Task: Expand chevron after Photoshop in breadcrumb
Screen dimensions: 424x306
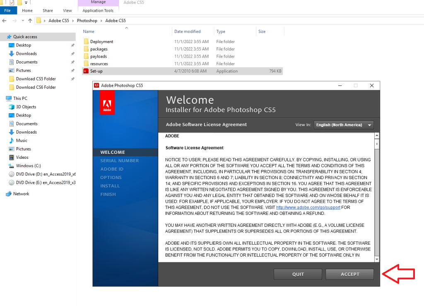Action: pyautogui.click(x=101, y=21)
